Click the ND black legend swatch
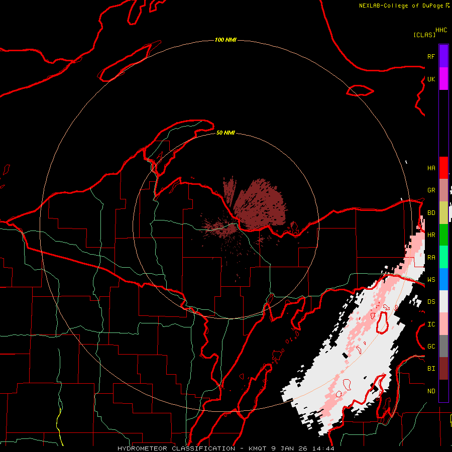Image resolution: width=452 pixels, height=452 pixels. [443, 391]
